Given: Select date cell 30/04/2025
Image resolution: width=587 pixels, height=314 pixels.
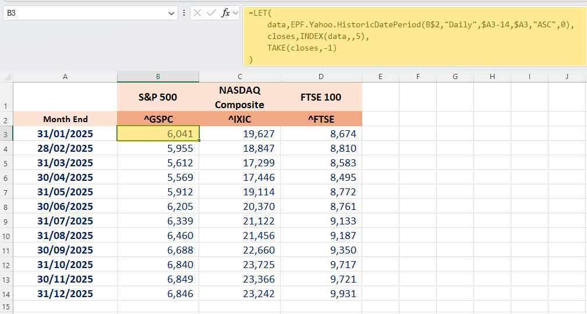Looking at the screenshot, I should pos(65,177).
